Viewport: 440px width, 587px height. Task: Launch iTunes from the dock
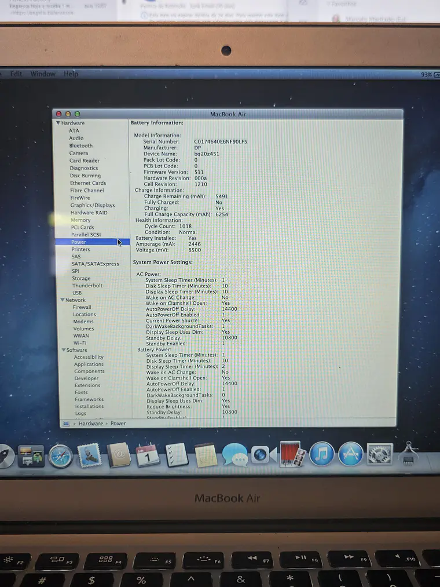[322, 454]
